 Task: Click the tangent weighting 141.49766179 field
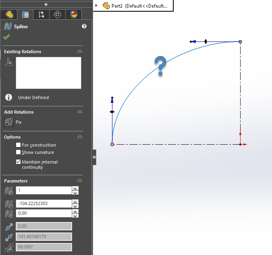[44, 236]
